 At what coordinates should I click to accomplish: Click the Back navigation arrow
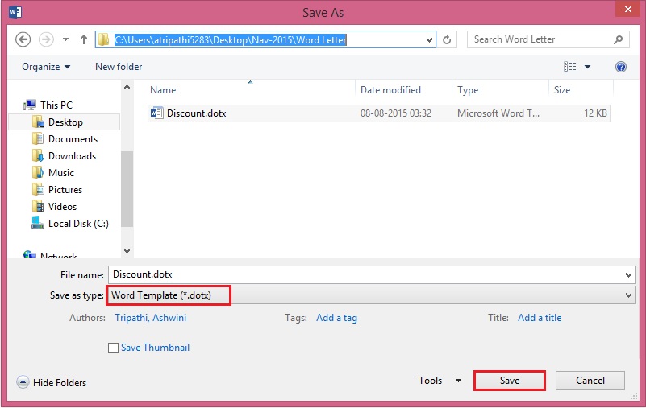click(x=23, y=39)
